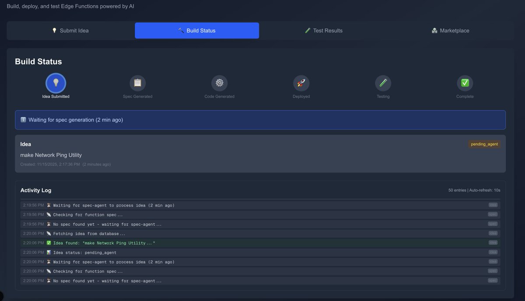Click the idea tag on the Idea status row

493,252
